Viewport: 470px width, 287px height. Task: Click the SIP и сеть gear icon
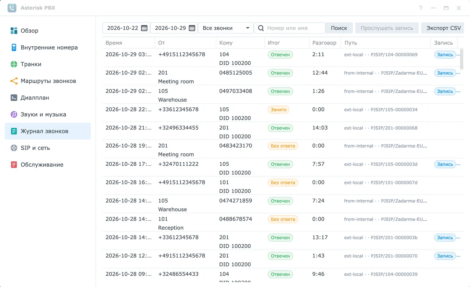[x=14, y=148]
